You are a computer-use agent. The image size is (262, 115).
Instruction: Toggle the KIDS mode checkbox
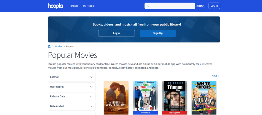pyautogui.click(x=203, y=6)
